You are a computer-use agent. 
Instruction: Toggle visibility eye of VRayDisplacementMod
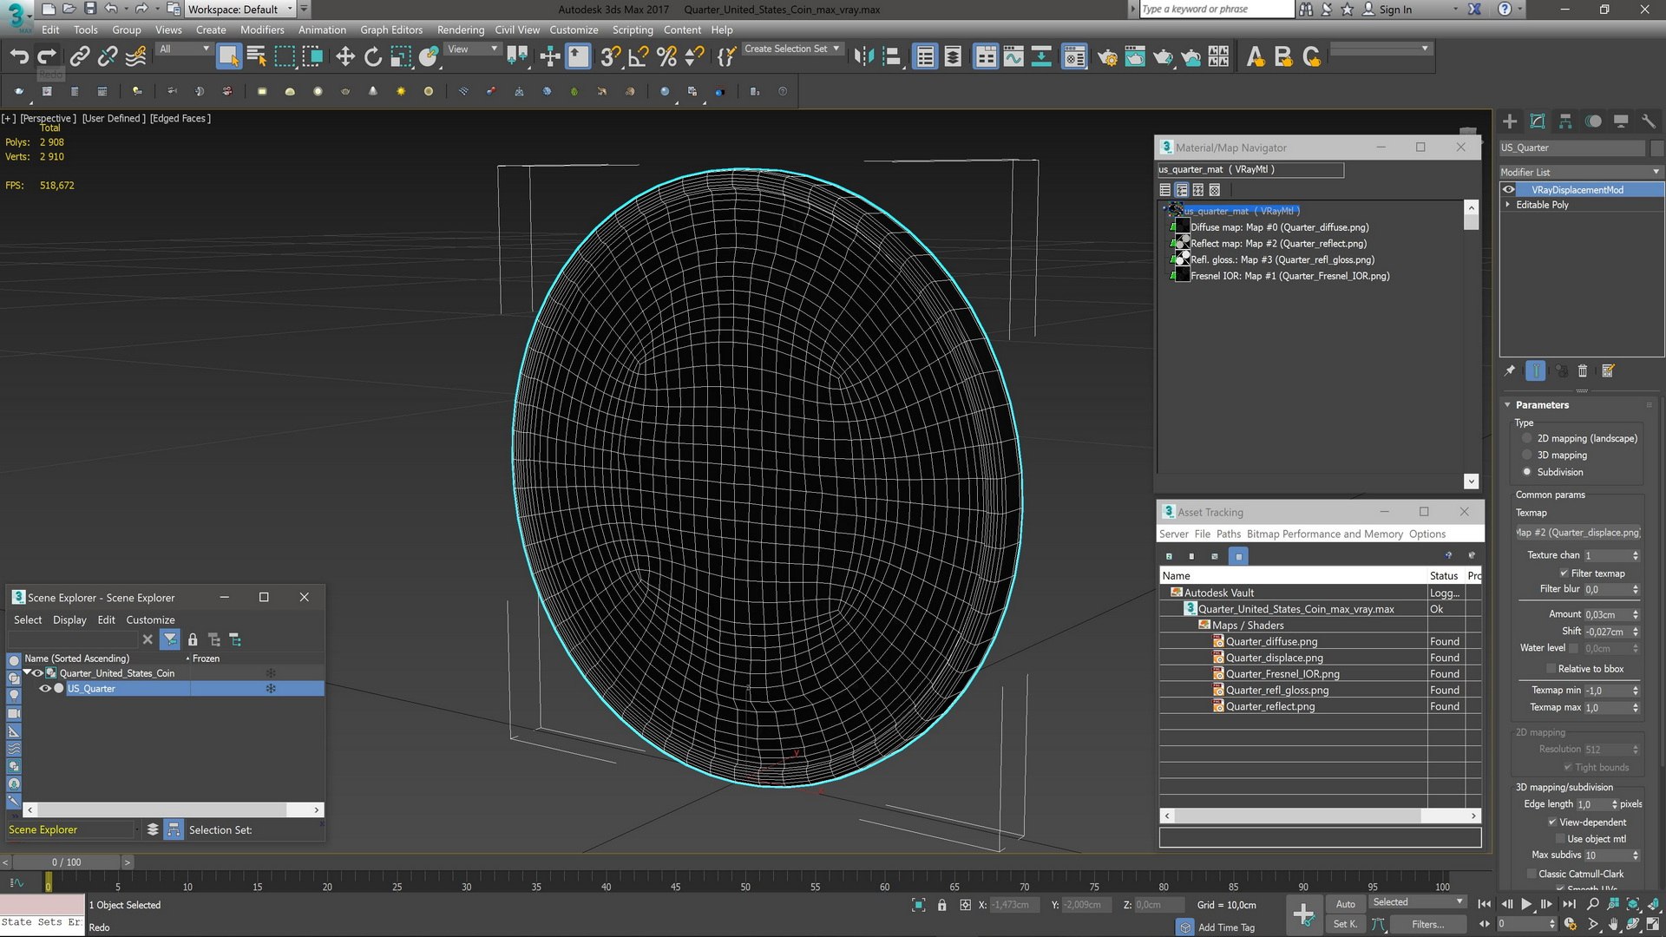(1509, 190)
